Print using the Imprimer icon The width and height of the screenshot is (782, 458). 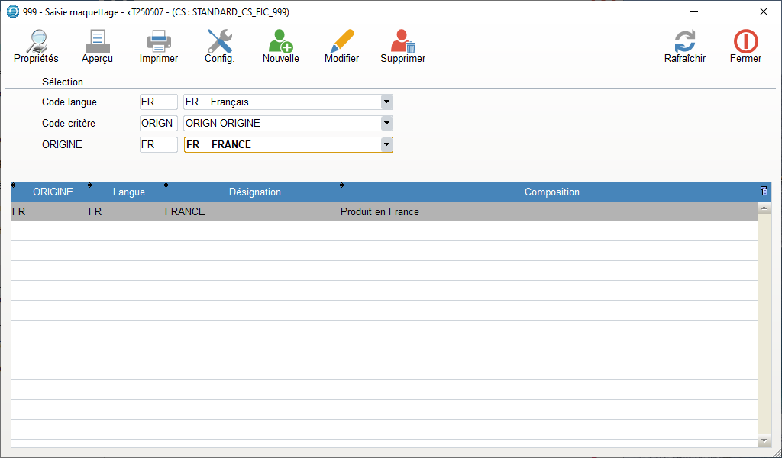pos(158,42)
